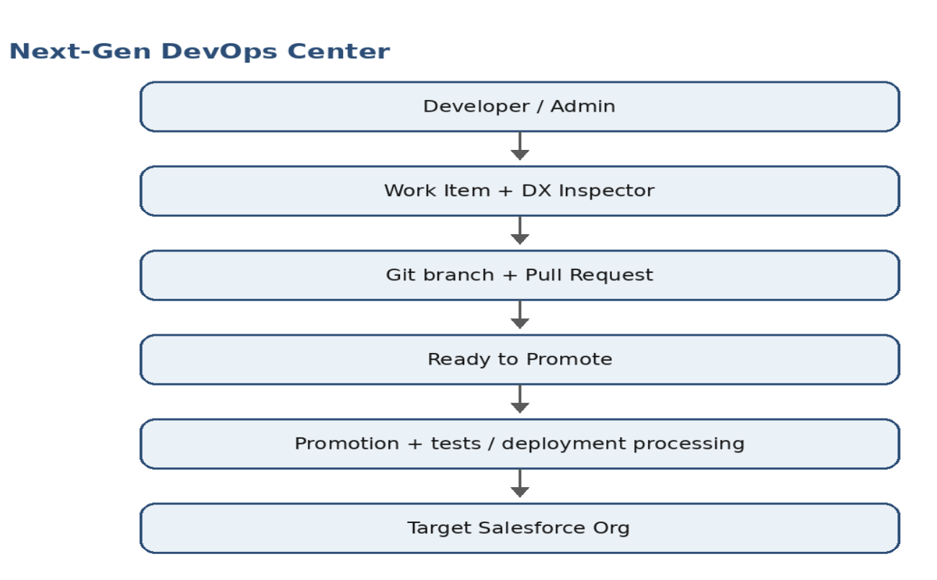Click the words DX Inspector
937x580 pixels.
pyautogui.click(x=589, y=191)
